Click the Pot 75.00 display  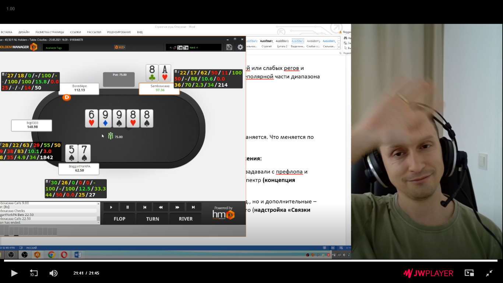click(x=119, y=79)
